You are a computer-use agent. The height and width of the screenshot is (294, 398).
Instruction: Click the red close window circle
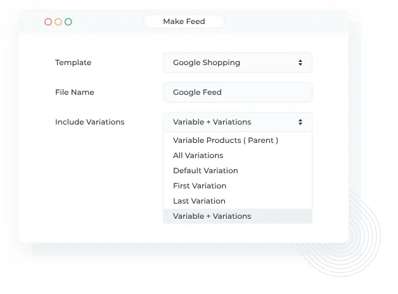point(48,21)
